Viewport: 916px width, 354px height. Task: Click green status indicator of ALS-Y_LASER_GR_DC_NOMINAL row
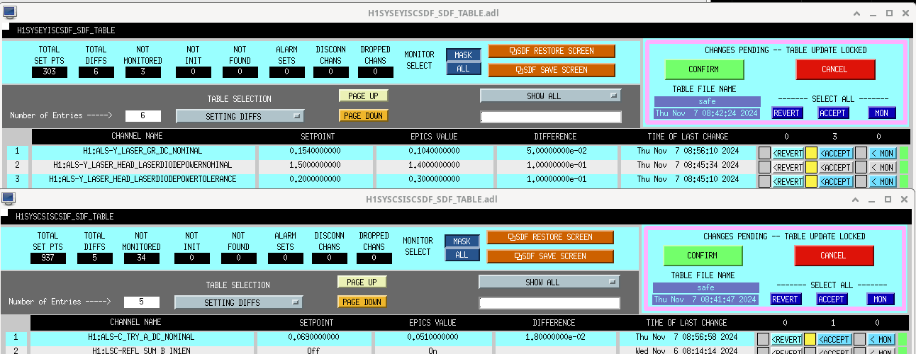pos(903,152)
